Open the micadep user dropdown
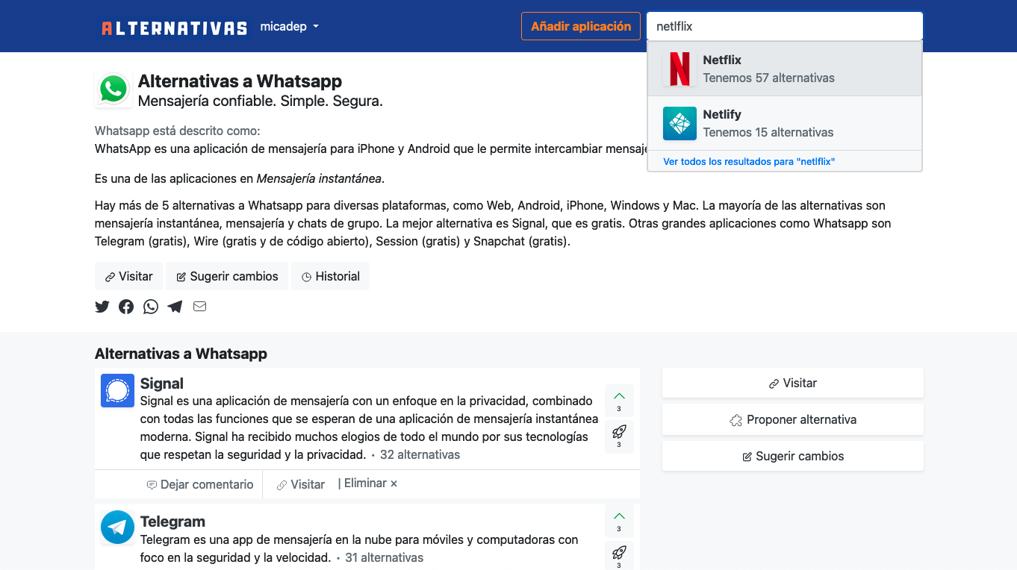The height and width of the screenshot is (570, 1017). point(290,26)
